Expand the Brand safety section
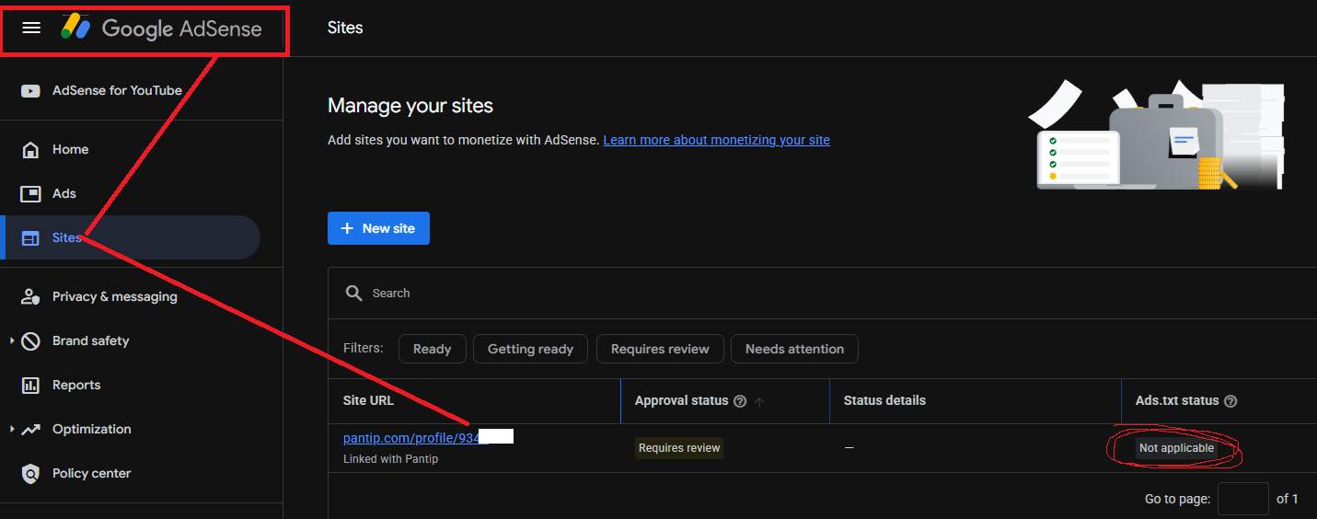 (12, 340)
